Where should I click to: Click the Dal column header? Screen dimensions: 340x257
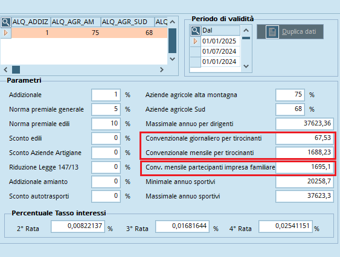click(220, 31)
